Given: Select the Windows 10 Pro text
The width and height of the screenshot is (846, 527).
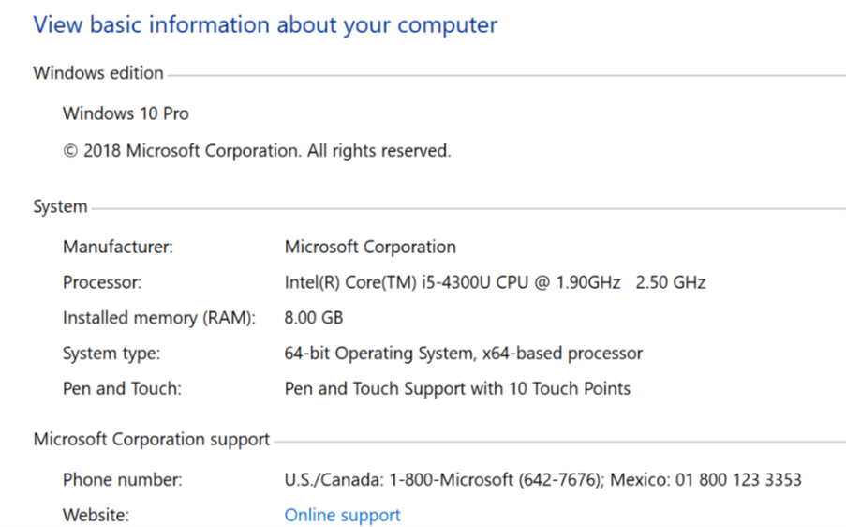Looking at the screenshot, I should click(x=126, y=113).
